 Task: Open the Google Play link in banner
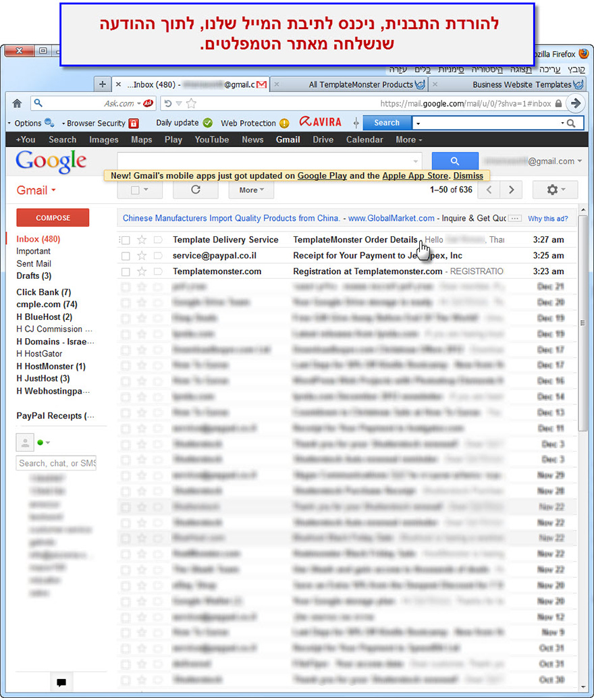click(322, 176)
